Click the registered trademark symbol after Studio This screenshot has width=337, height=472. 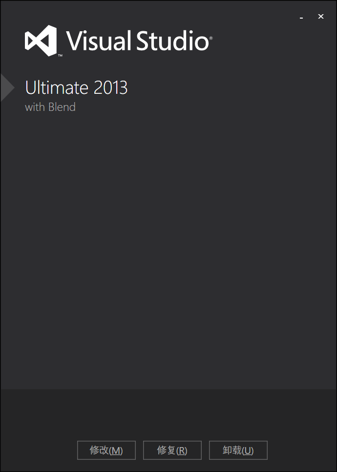pyautogui.click(x=211, y=38)
